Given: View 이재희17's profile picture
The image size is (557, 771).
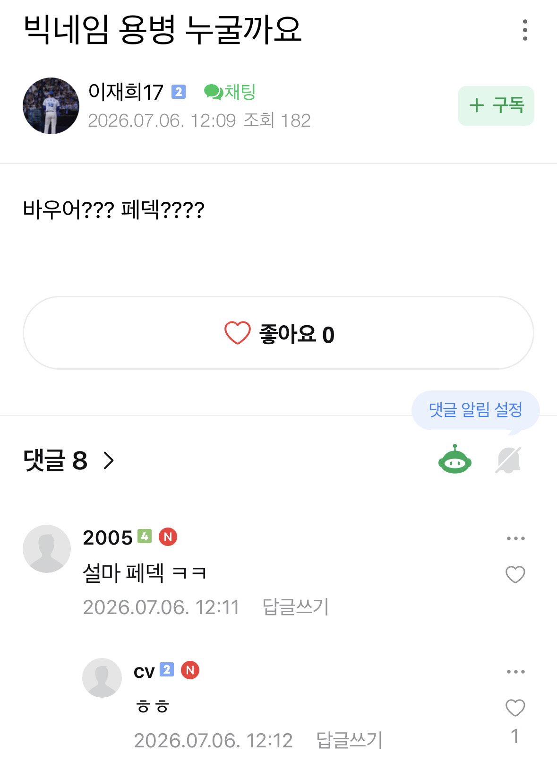Looking at the screenshot, I should tap(51, 106).
